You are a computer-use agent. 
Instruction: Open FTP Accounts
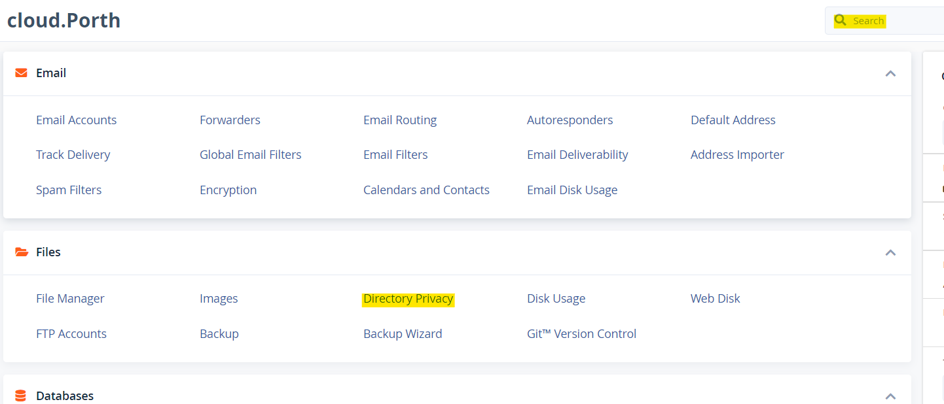[71, 334]
